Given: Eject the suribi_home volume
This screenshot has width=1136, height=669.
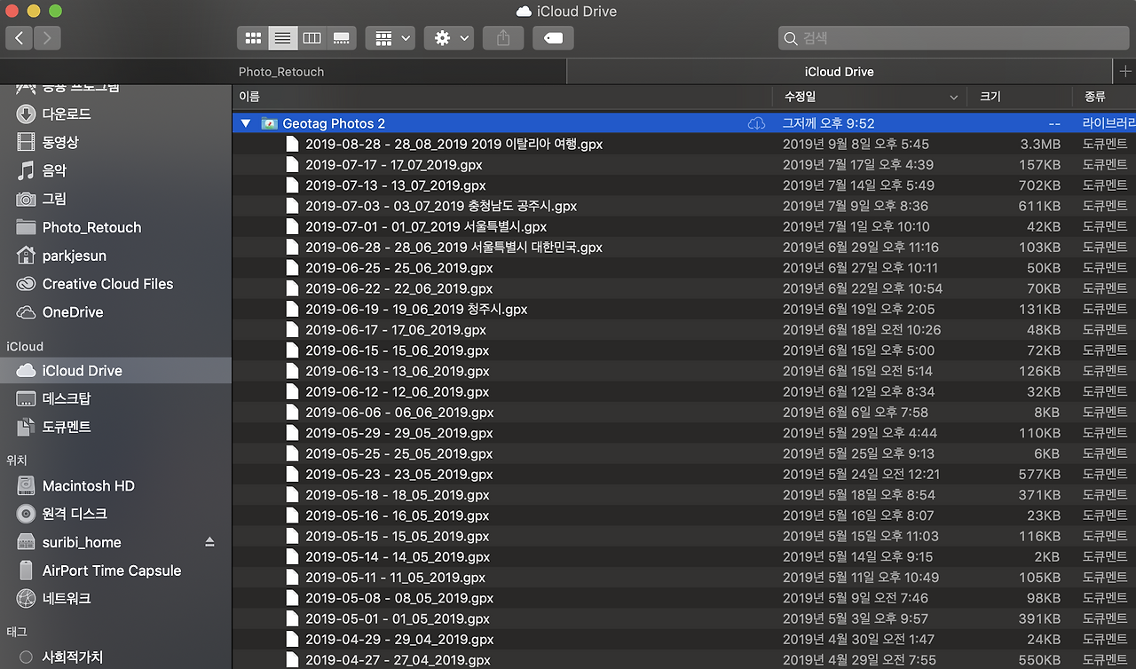Looking at the screenshot, I should 210,541.
